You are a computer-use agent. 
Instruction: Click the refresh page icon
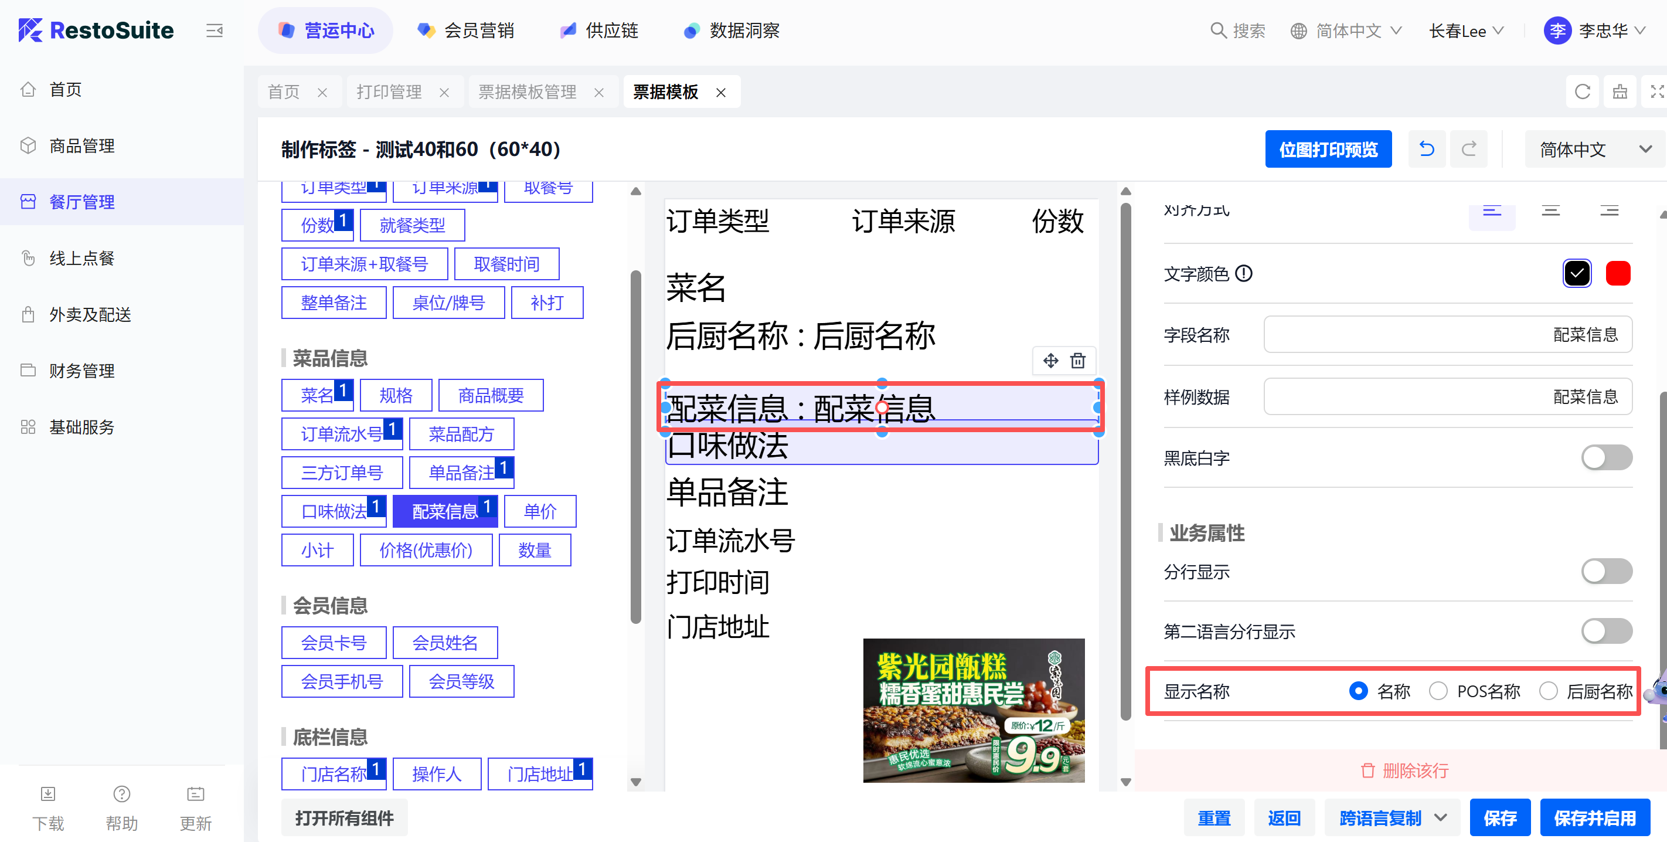[x=1582, y=92]
